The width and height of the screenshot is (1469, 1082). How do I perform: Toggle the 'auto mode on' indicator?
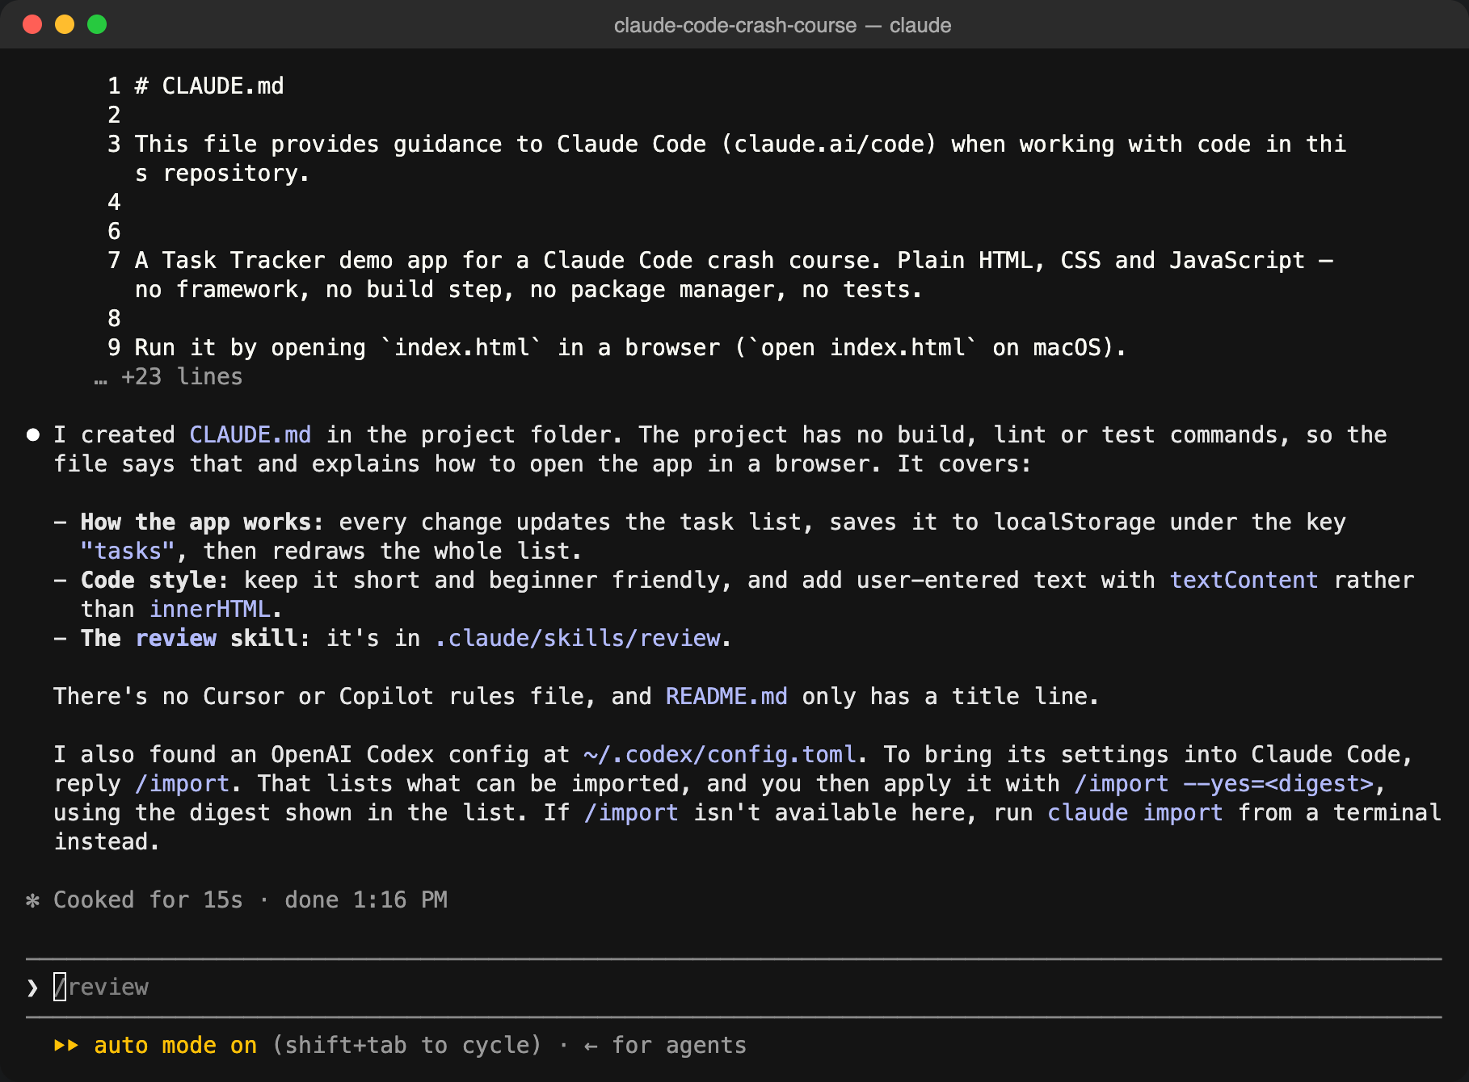175,1045
